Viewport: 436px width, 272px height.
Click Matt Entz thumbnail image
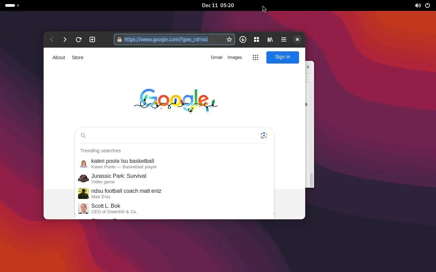(x=83, y=193)
